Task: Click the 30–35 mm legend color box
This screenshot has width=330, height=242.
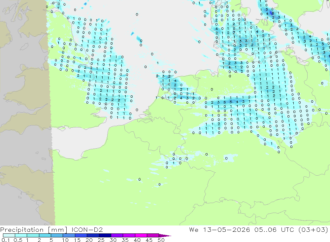Action: (117, 235)
